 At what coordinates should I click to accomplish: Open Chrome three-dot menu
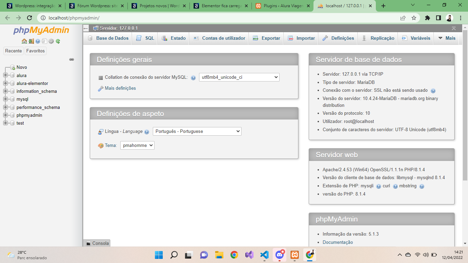(x=460, y=18)
